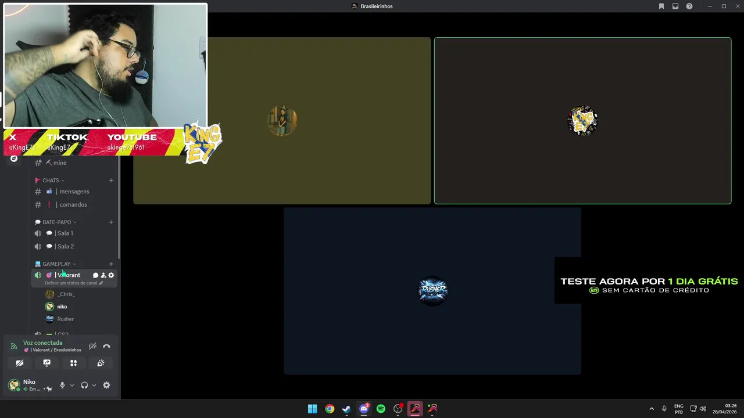Collapse the GAMEPLAY category
The image size is (744, 418).
point(56,264)
